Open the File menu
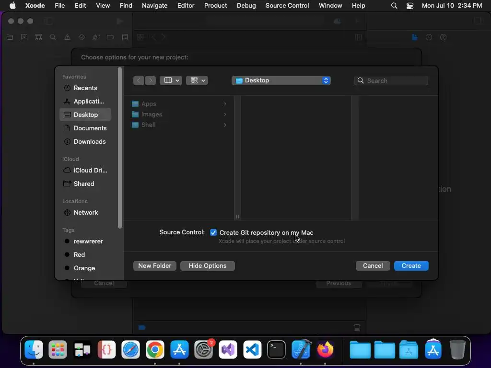 coord(59,5)
